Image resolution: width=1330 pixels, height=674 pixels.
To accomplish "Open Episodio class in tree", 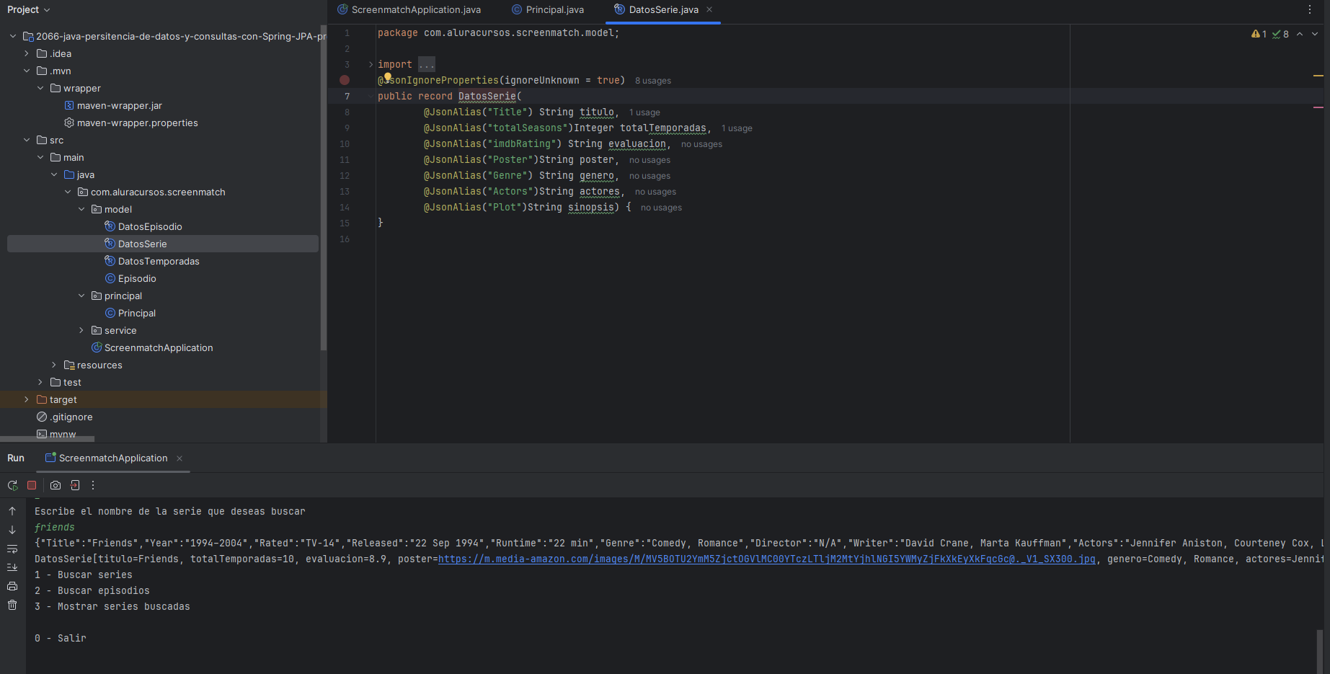I will coord(130,278).
